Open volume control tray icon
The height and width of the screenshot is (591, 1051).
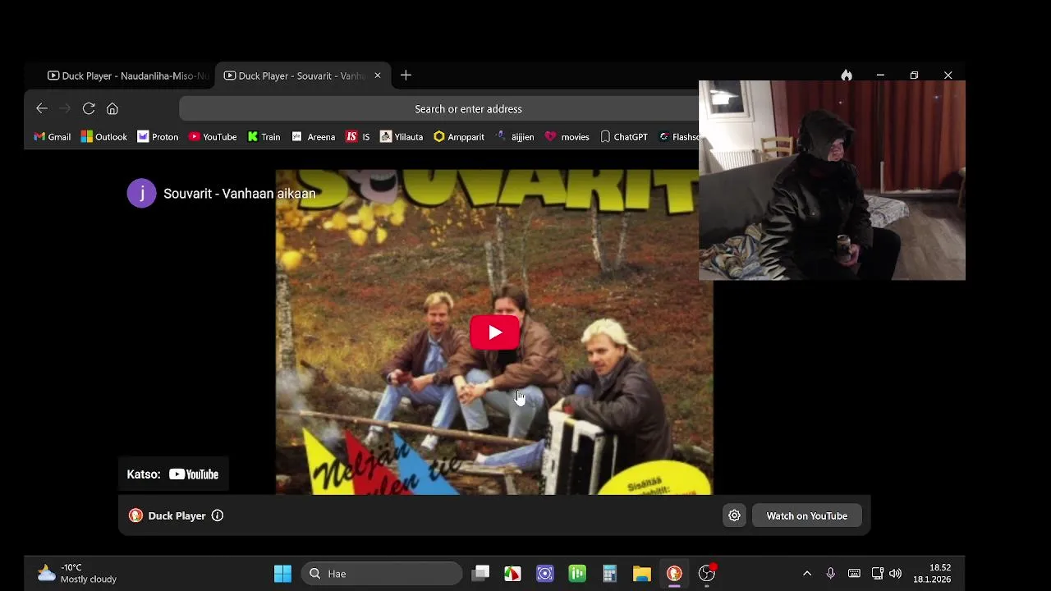pos(895,574)
